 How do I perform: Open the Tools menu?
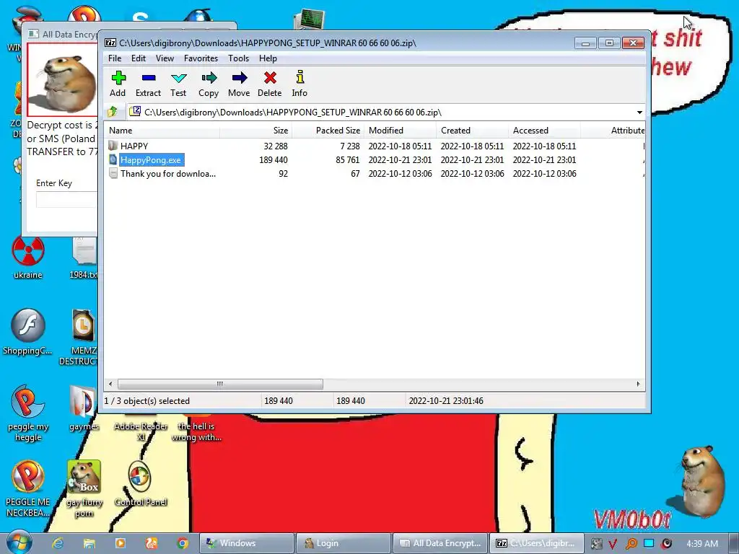(238, 58)
